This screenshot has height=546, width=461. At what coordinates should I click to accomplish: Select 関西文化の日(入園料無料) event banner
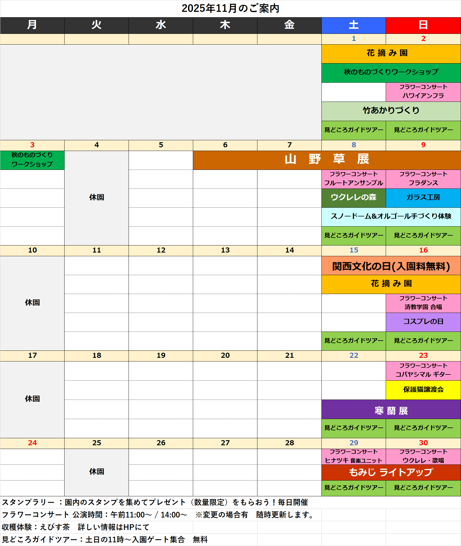pyautogui.click(x=391, y=266)
